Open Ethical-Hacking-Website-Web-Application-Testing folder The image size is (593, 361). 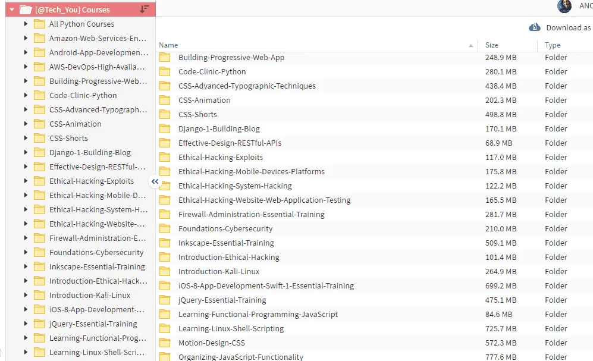pos(264,200)
